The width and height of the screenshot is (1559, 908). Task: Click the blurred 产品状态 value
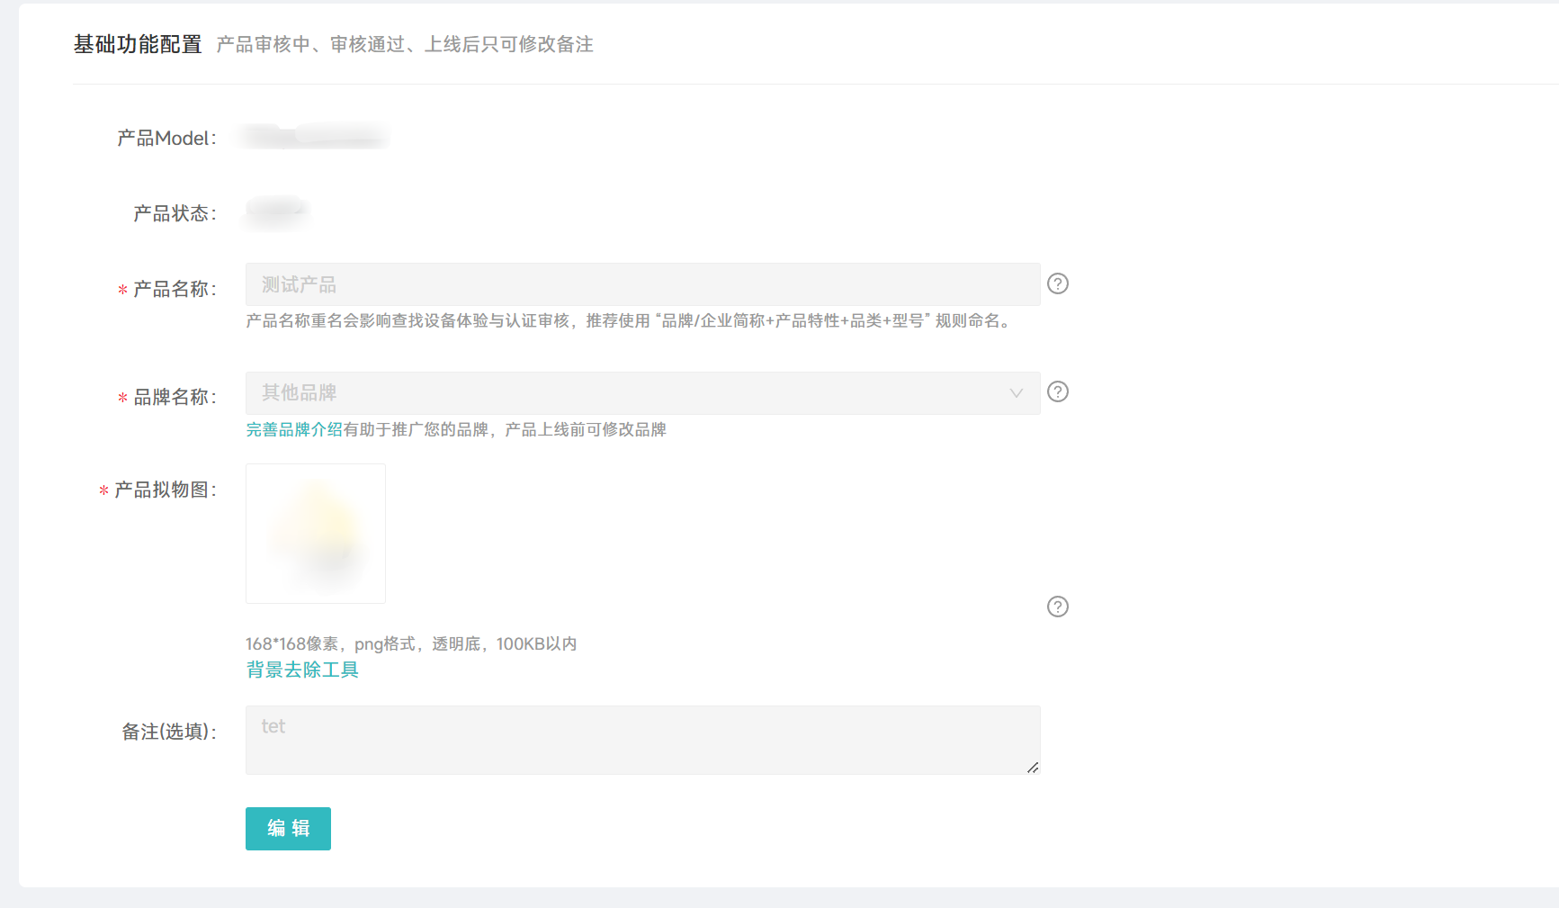coord(277,211)
